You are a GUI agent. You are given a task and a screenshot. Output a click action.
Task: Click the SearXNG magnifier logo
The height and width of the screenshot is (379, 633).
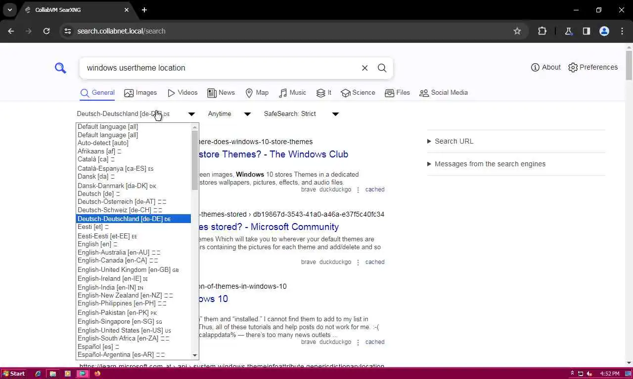[60, 68]
